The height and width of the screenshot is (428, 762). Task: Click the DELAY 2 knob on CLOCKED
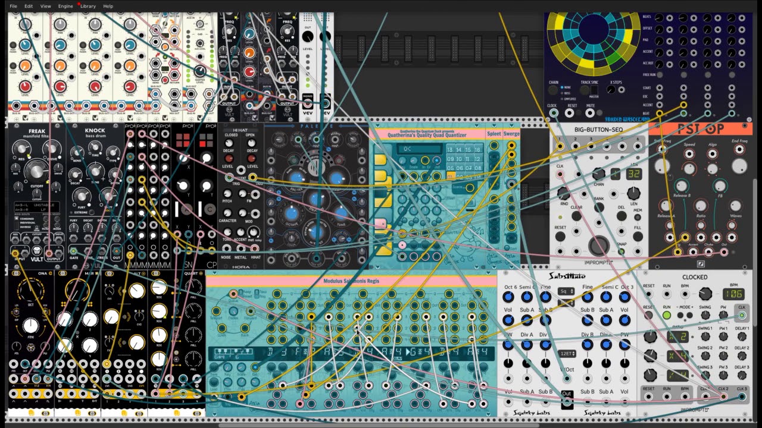[742, 356]
